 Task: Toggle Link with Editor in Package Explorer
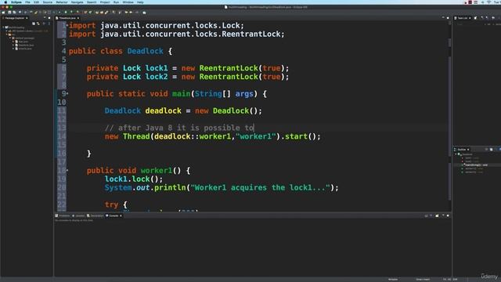pyautogui.click(x=38, y=23)
